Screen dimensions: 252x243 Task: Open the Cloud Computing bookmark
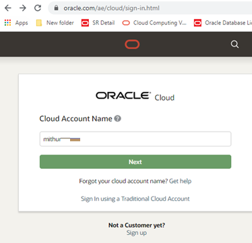point(154,23)
